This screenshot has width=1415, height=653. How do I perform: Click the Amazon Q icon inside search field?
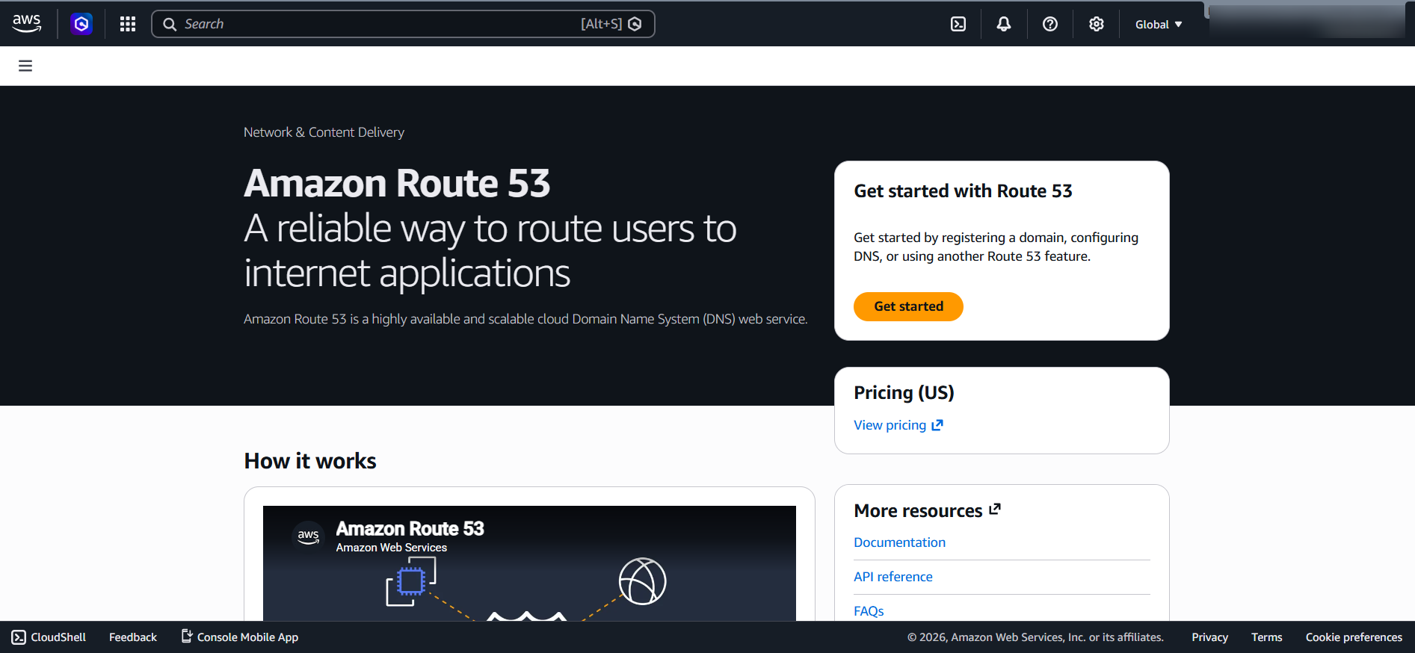(x=635, y=24)
